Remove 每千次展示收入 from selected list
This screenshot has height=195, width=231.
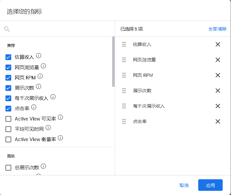coord(218,106)
